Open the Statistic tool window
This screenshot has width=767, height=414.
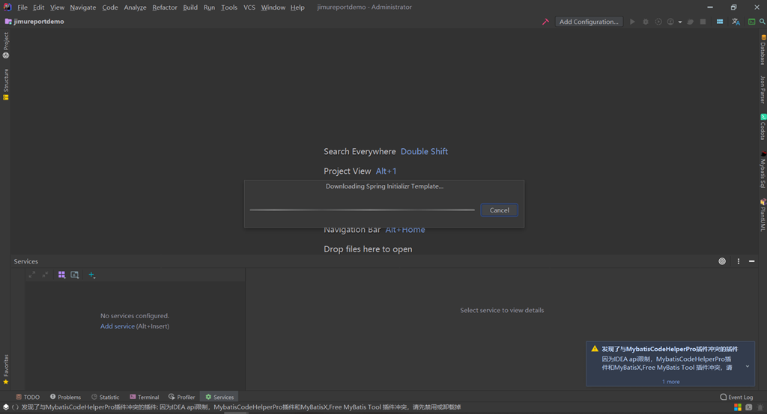(x=105, y=397)
